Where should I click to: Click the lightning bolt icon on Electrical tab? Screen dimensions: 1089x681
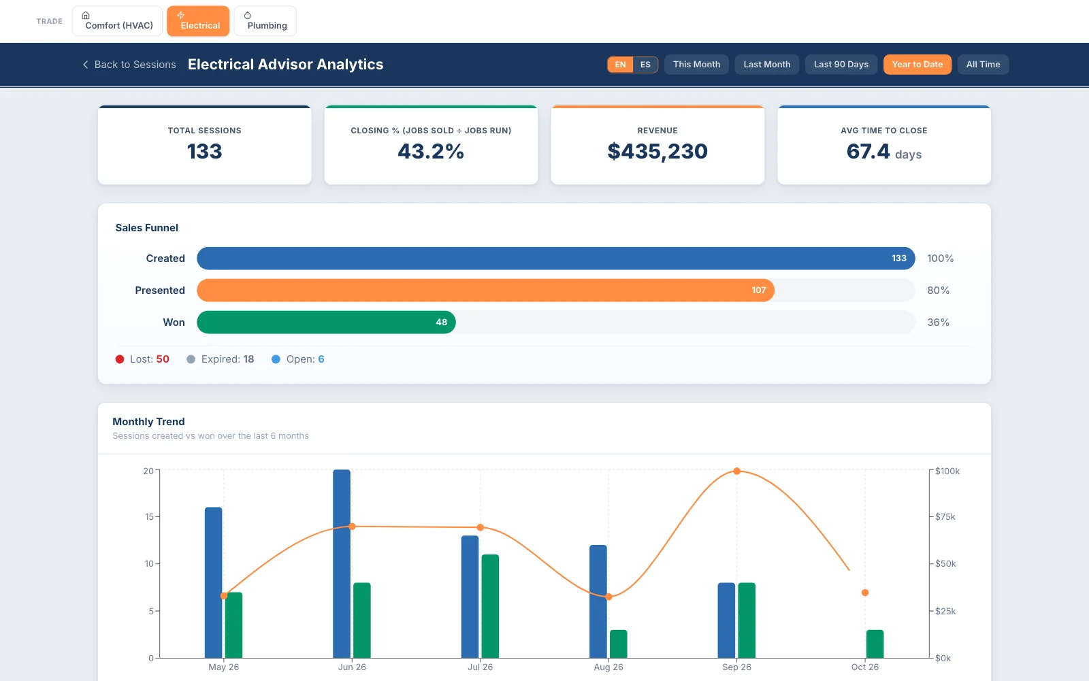tap(180, 15)
